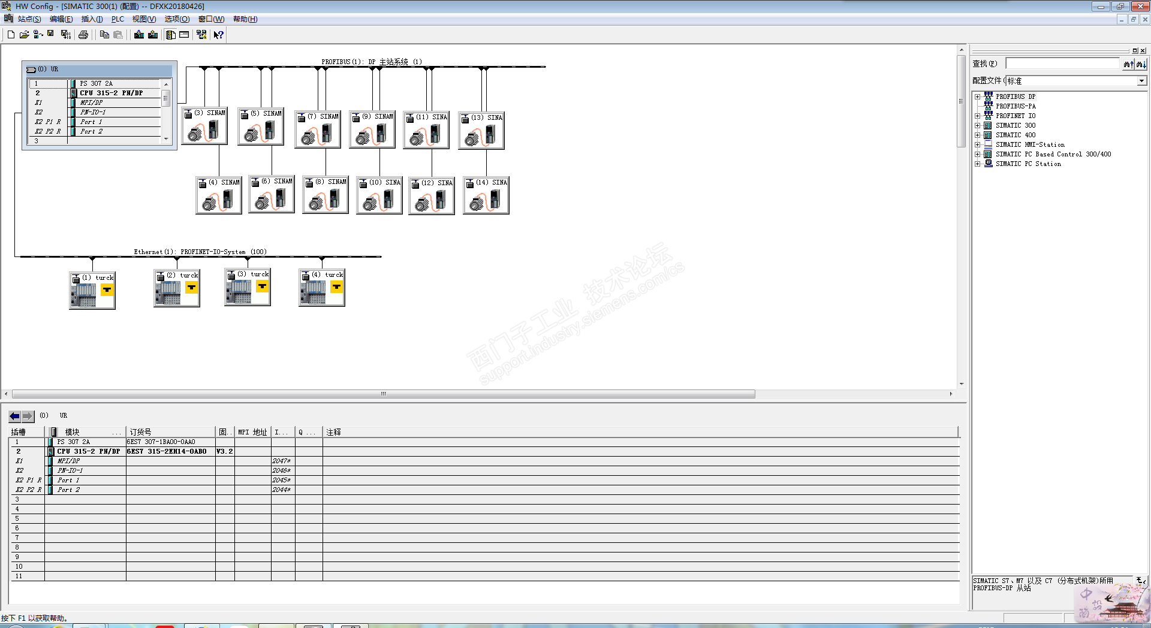The image size is (1151, 628).
Task: Select the turck IO device numbered (1)
Action: click(92, 291)
